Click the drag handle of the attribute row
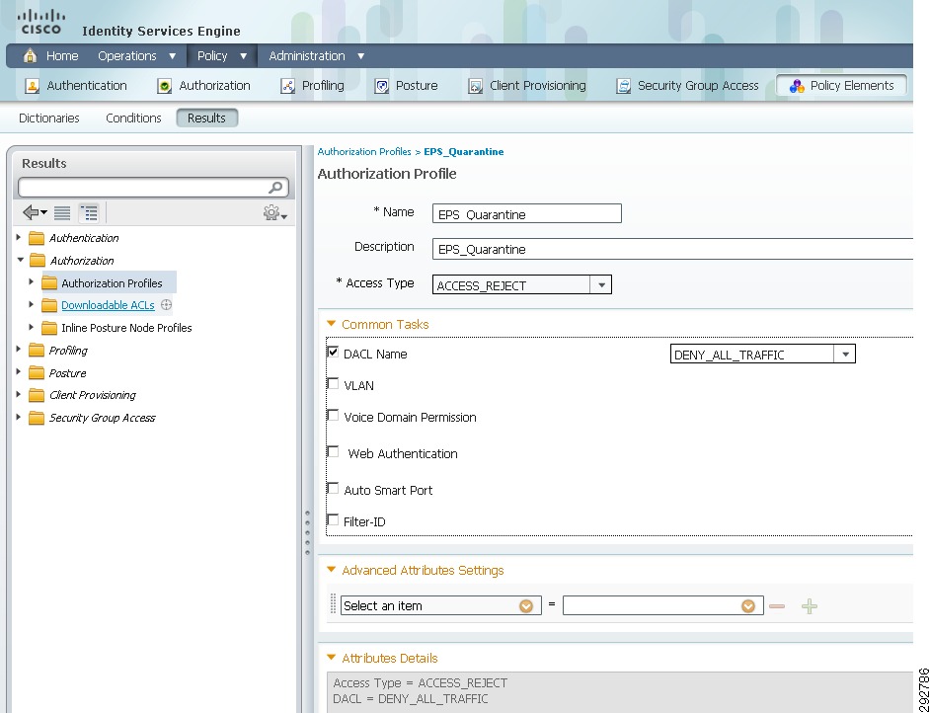Viewport: 929px width, 713px height. (x=333, y=604)
